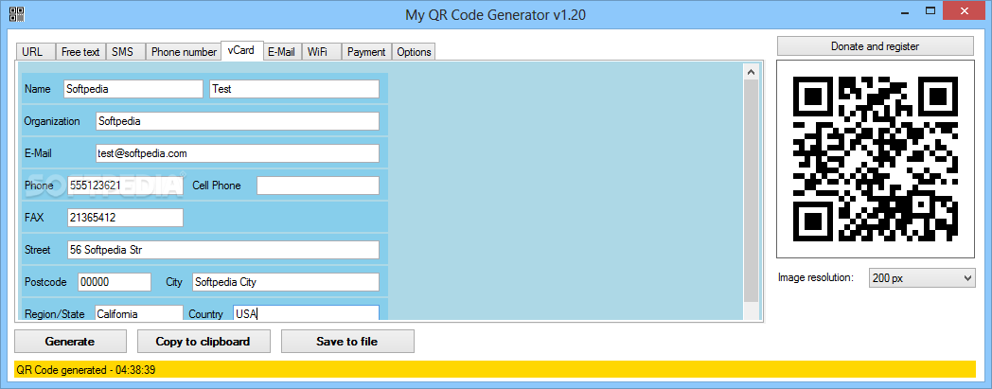Click the E-Mail input field

tap(238, 153)
